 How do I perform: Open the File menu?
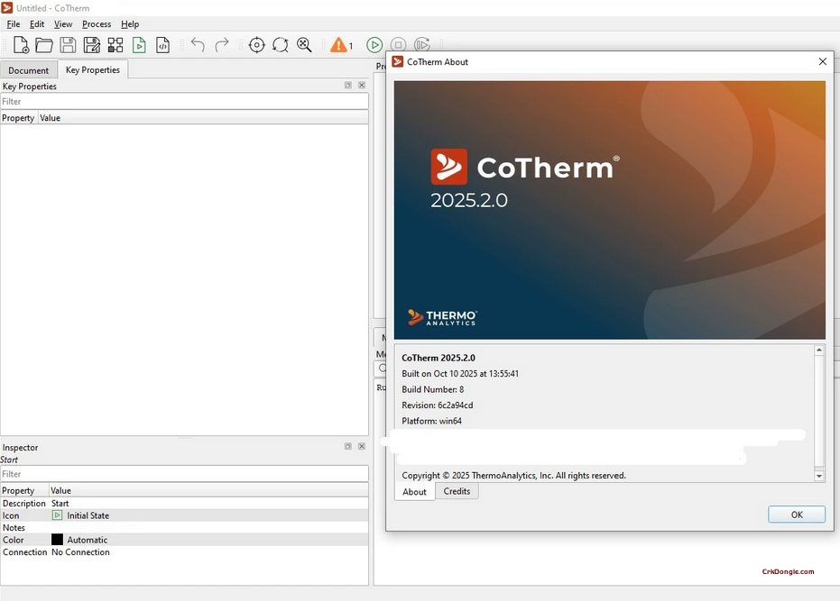pyautogui.click(x=14, y=24)
